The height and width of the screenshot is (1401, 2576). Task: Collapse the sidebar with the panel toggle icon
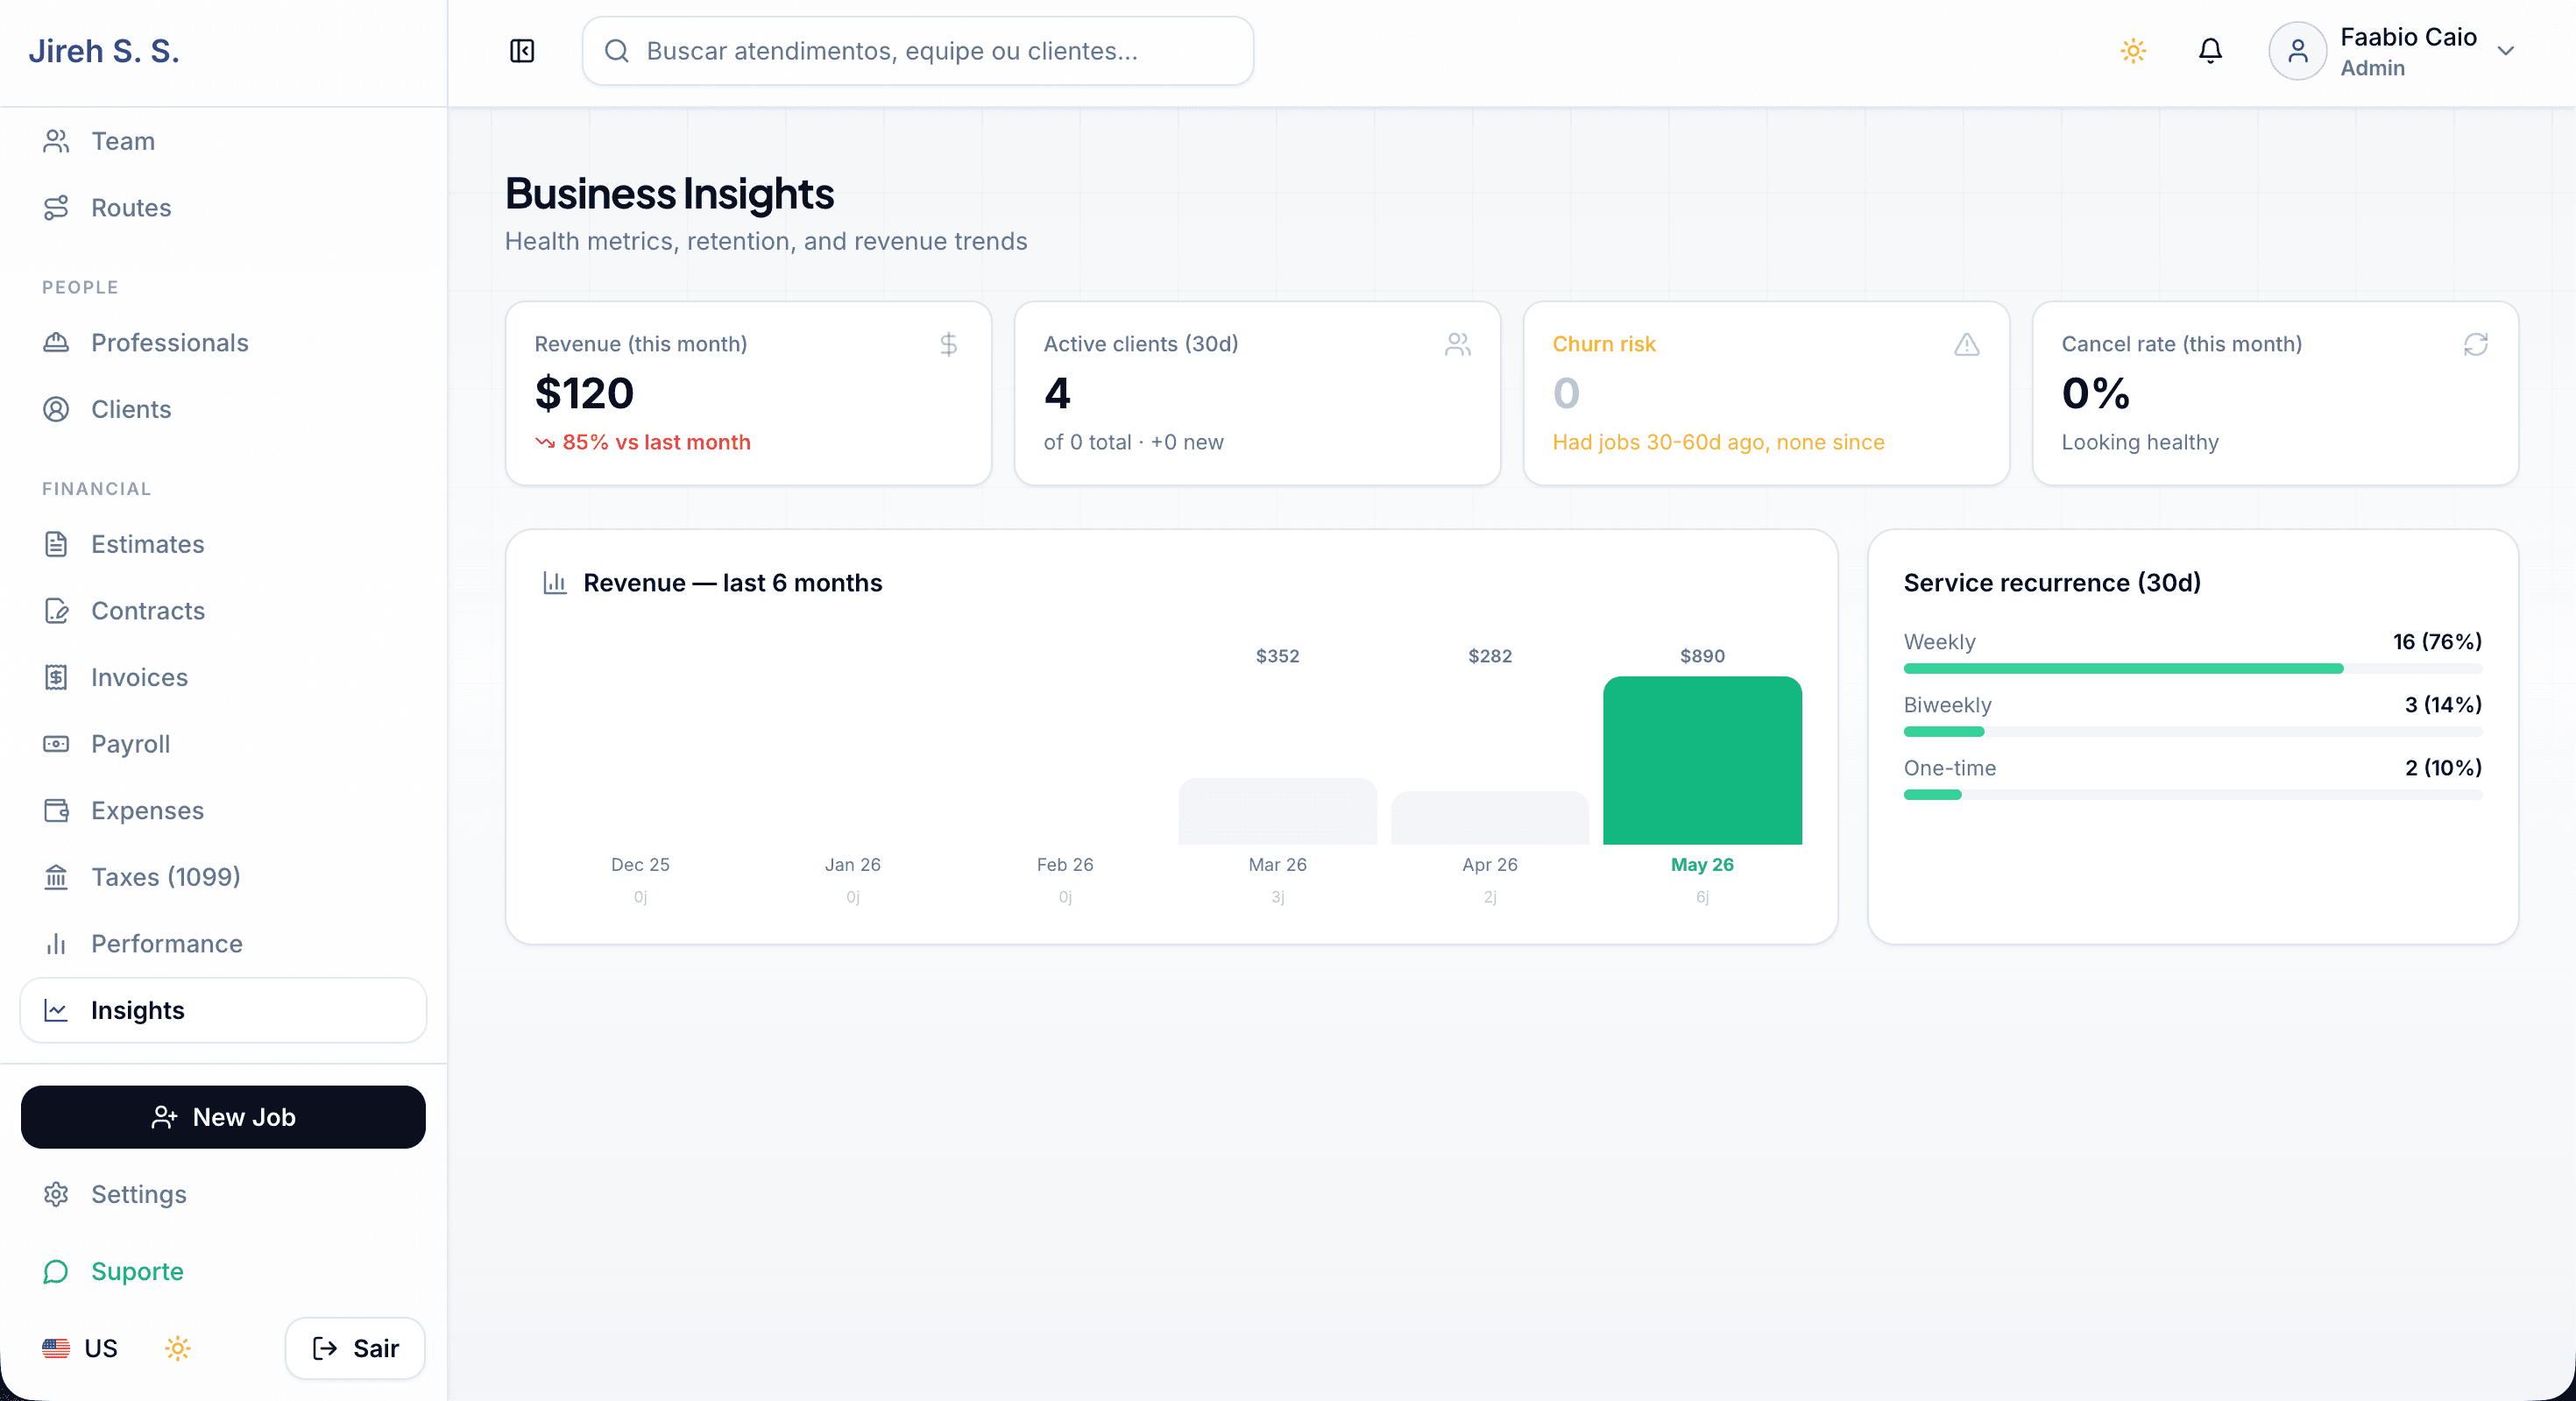tap(522, 51)
